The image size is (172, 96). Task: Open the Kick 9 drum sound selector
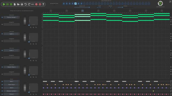click(12, 88)
